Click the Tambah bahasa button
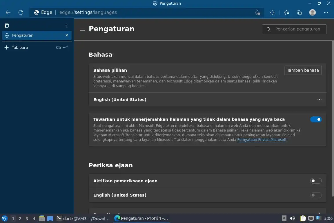The height and width of the screenshot is (223, 334). (303, 70)
